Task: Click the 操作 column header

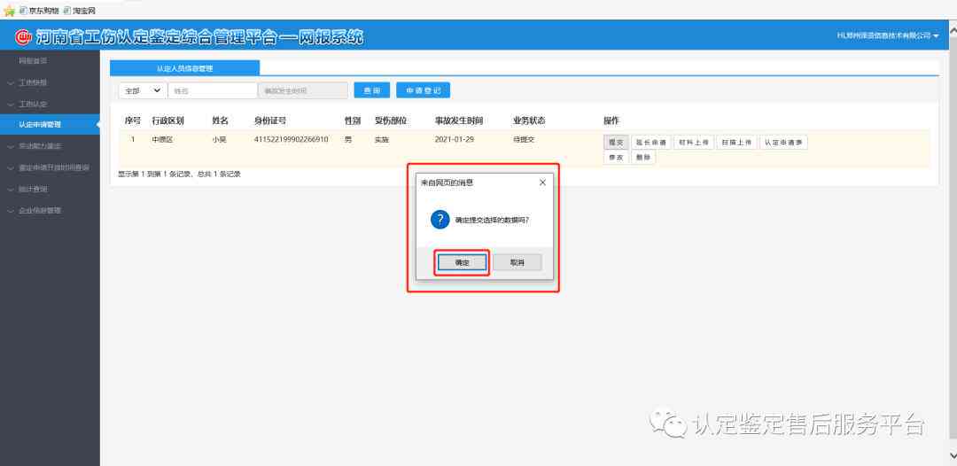Action: pos(611,120)
